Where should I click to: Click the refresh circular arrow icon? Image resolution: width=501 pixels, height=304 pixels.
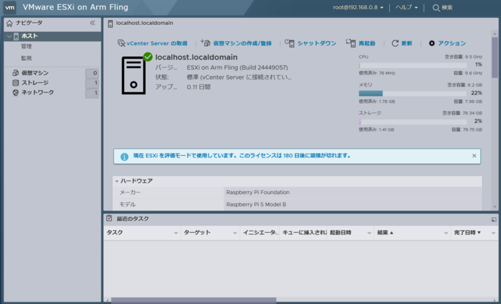395,43
